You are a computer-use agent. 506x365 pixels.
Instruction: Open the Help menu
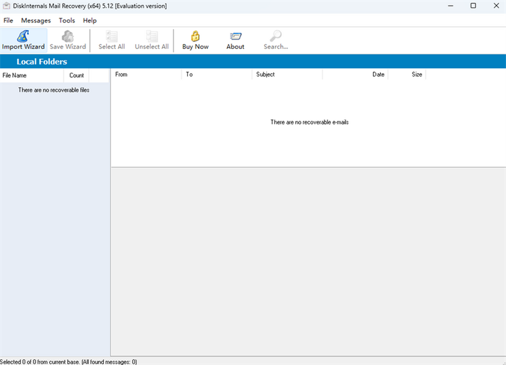point(90,20)
